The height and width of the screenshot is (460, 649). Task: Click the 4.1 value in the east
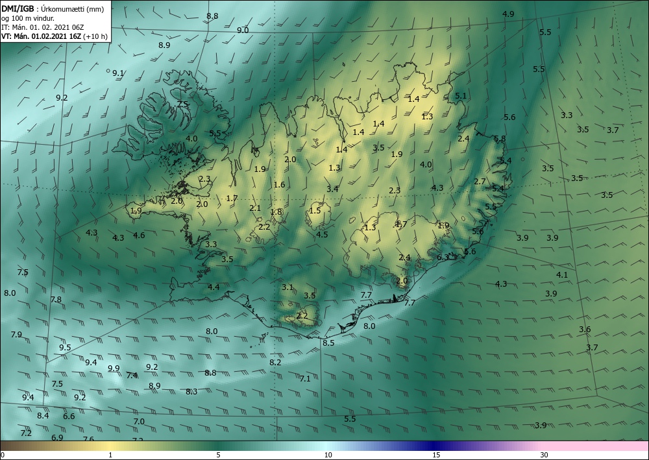pos(561,274)
